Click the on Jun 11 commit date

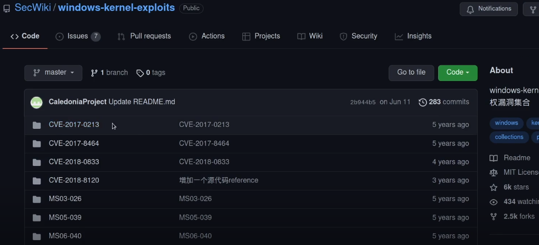pyautogui.click(x=395, y=102)
